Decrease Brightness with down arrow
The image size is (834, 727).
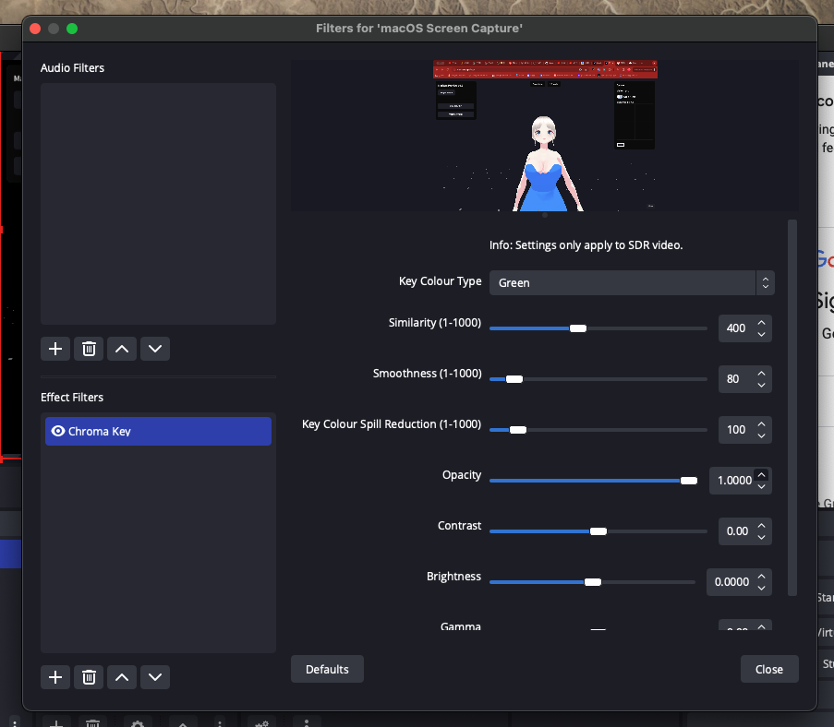(x=761, y=588)
